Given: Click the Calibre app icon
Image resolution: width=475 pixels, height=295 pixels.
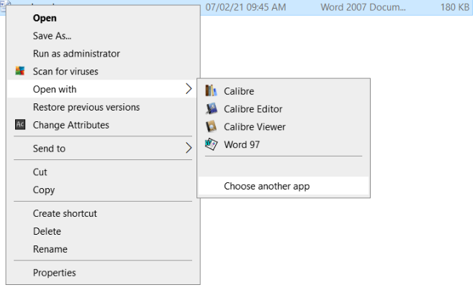Looking at the screenshot, I should (x=211, y=90).
